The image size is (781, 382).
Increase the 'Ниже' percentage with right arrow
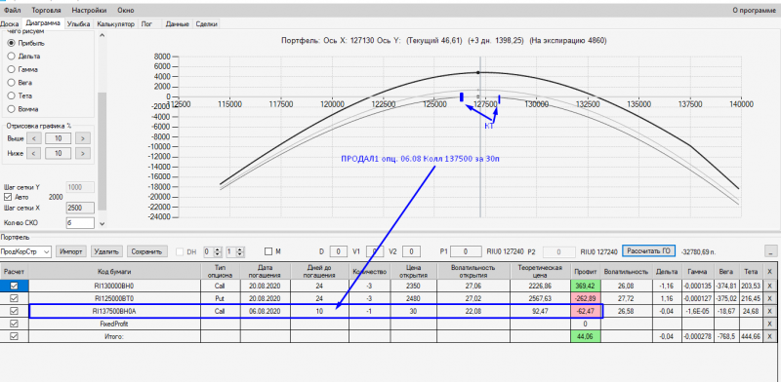(83, 153)
